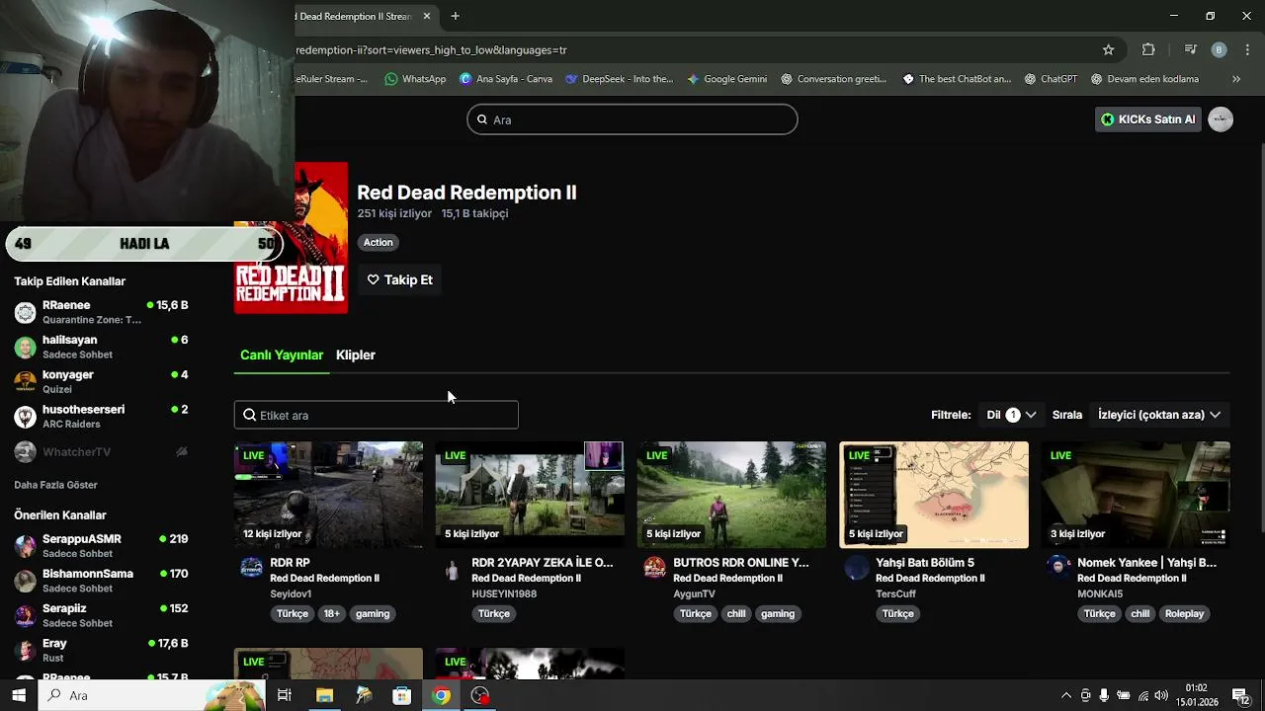The width and height of the screenshot is (1265, 711).
Task: Open the BUTROS RDR ONLINE stream thumbnail
Action: [x=731, y=495]
